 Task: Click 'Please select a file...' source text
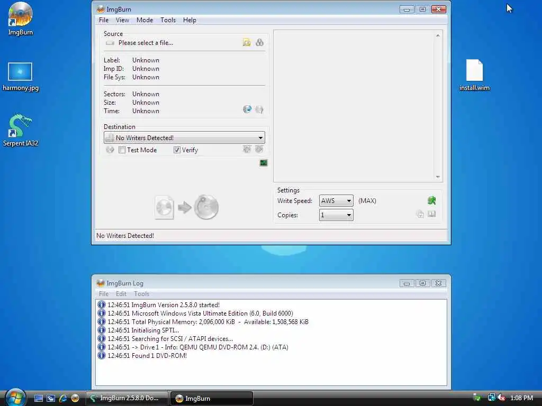(x=146, y=43)
